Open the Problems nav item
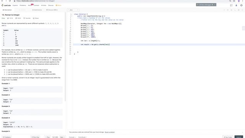Screen dimensions: 245x138 point(23,5)
